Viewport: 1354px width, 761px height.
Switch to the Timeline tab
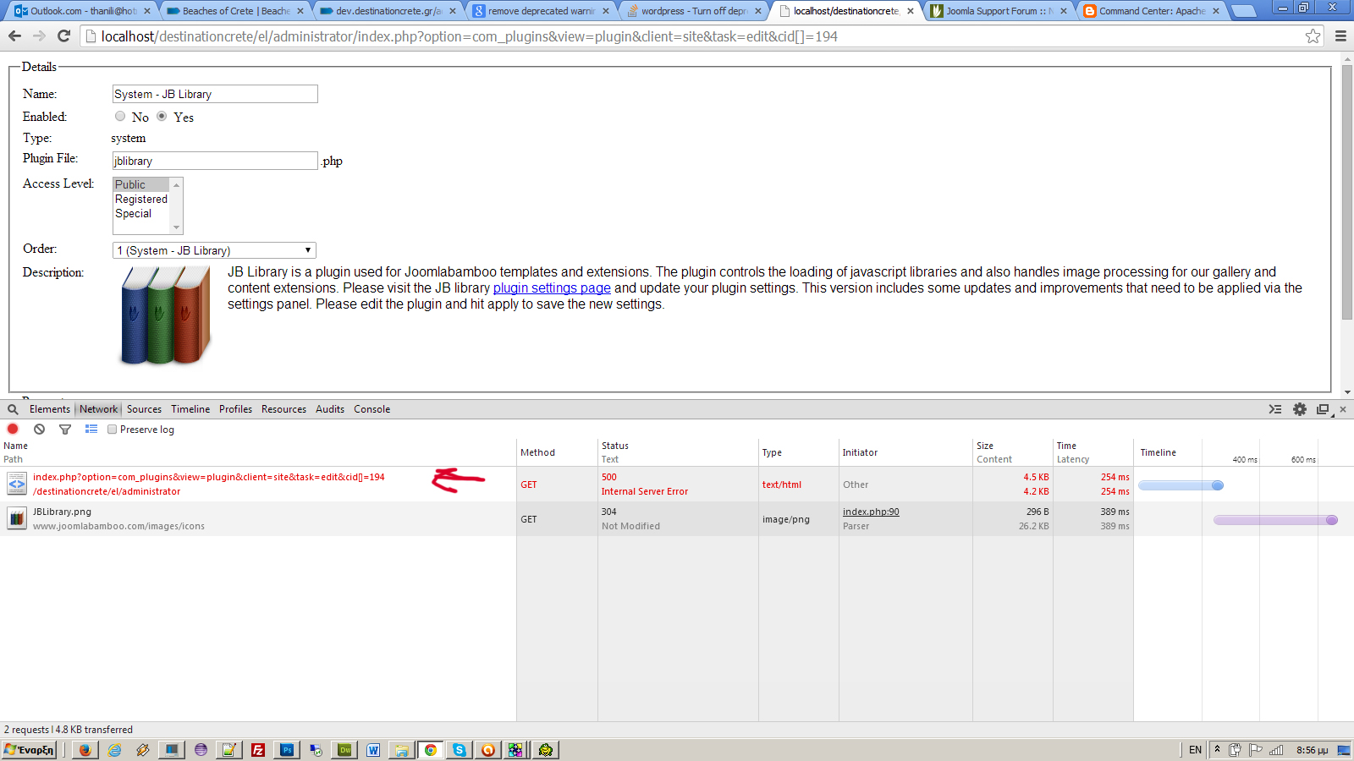pyautogui.click(x=190, y=409)
